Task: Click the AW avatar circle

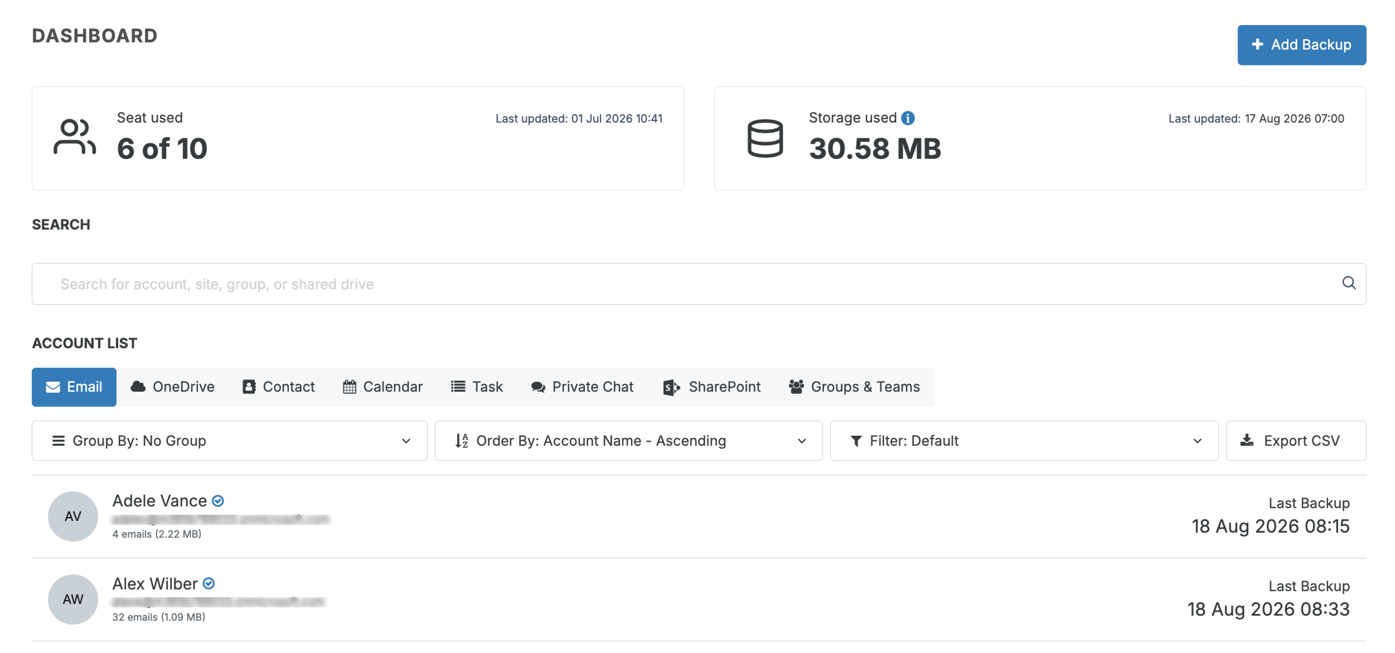Action: pyautogui.click(x=73, y=600)
